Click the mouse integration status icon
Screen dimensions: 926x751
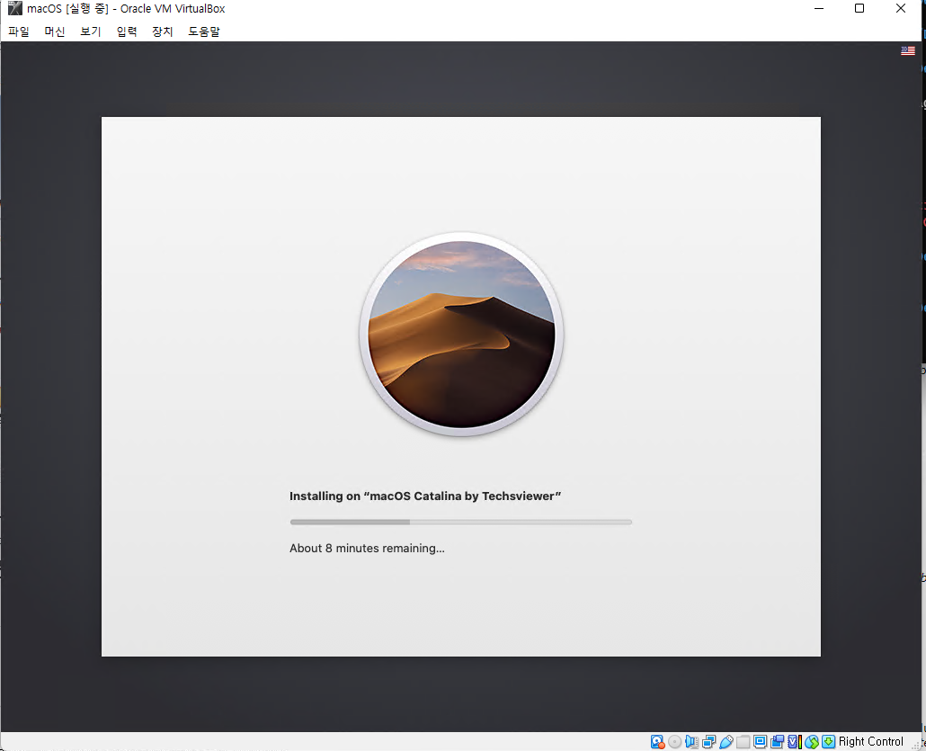coord(812,741)
